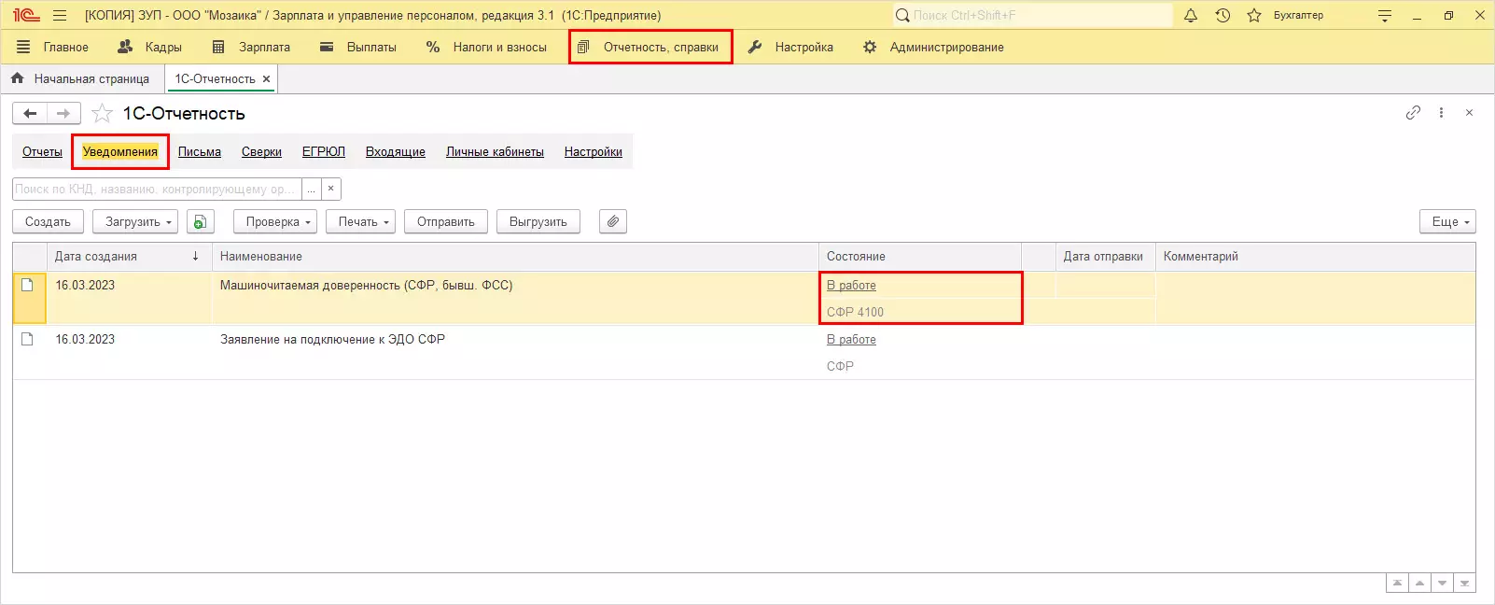Click document icon of Машиночитаемая доверенность row
This screenshot has height=605, width=1495.
click(x=27, y=285)
